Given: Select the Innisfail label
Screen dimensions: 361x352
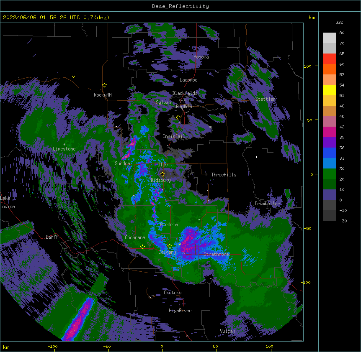Looking at the screenshot, I should (x=174, y=136).
